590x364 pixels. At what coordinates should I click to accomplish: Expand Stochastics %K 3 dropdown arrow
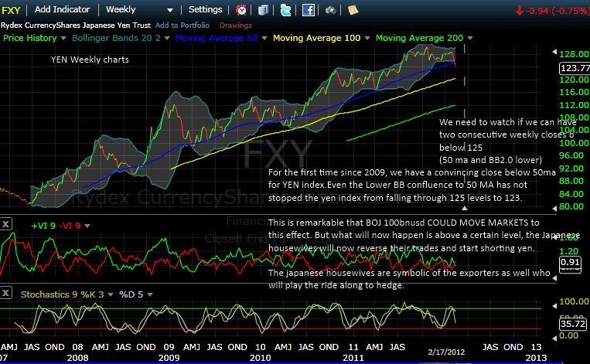(x=111, y=294)
